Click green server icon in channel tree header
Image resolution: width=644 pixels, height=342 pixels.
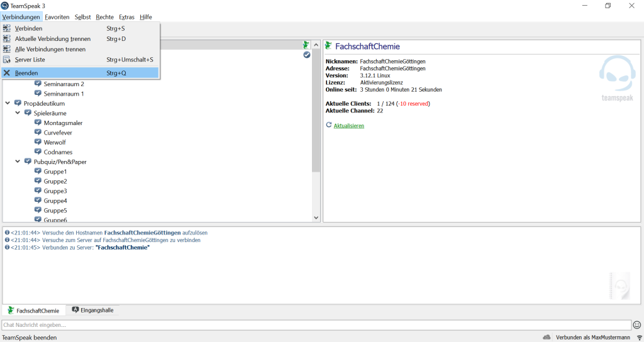[x=306, y=45]
